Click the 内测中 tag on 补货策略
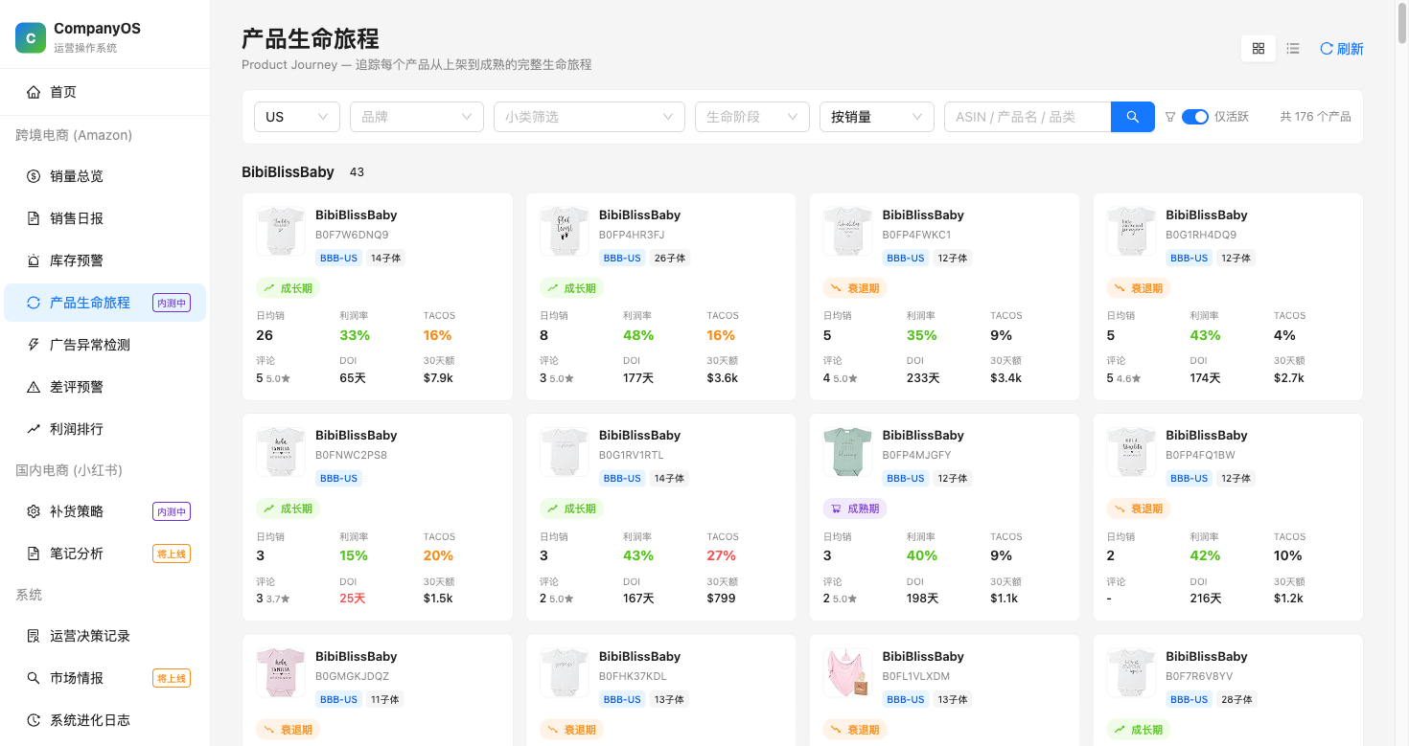Viewport: 1409px width, 746px height. click(172, 511)
